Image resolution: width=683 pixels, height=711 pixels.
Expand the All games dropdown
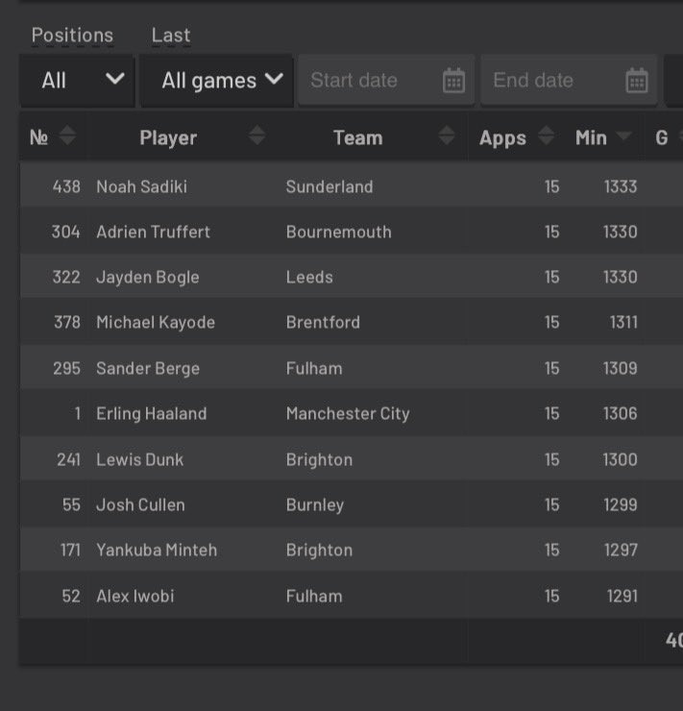(x=217, y=81)
